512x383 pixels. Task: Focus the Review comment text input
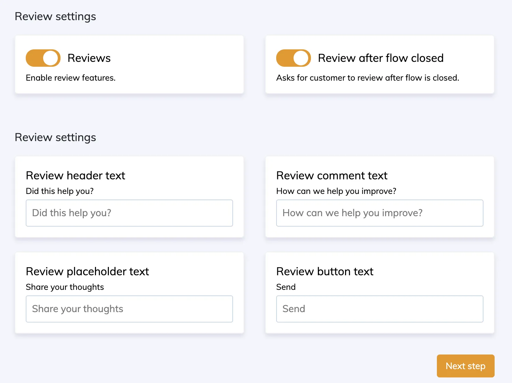click(380, 213)
